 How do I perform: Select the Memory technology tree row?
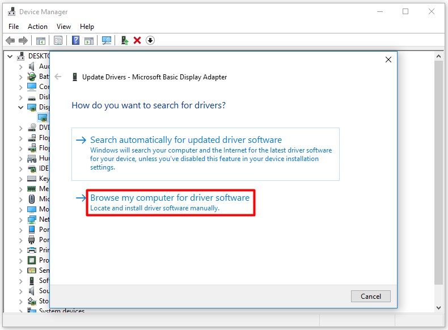coord(38,189)
